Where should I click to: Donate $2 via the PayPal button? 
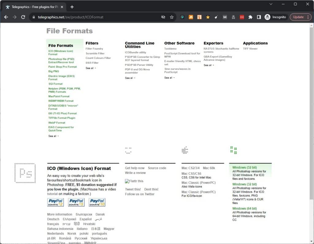point(56,202)
